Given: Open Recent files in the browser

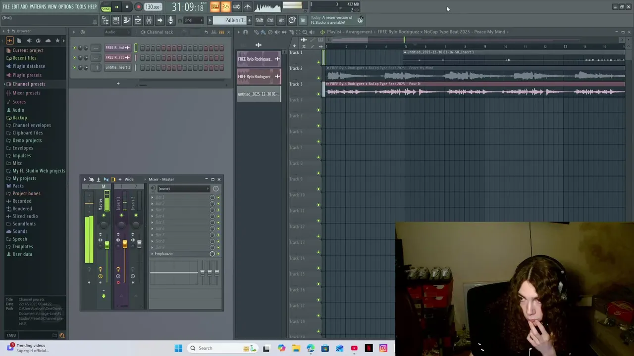Looking at the screenshot, I should [x=24, y=58].
